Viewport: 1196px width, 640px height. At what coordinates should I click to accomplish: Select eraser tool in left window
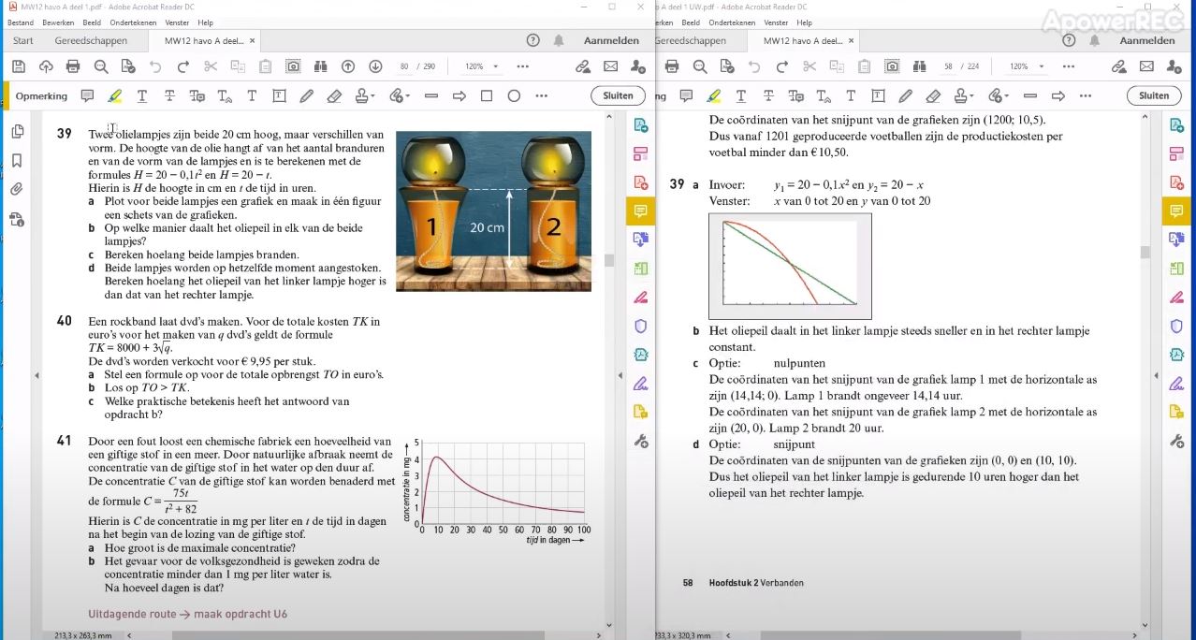coord(334,95)
